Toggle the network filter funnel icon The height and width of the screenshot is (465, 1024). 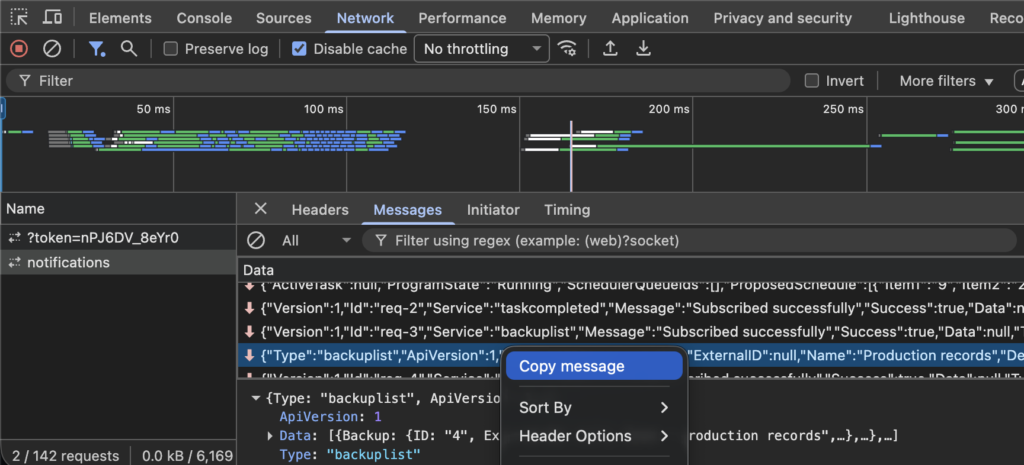[x=96, y=49]
